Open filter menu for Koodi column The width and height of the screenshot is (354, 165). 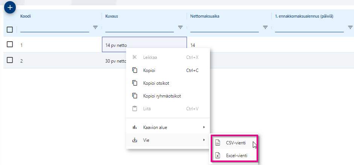point(95,27)
